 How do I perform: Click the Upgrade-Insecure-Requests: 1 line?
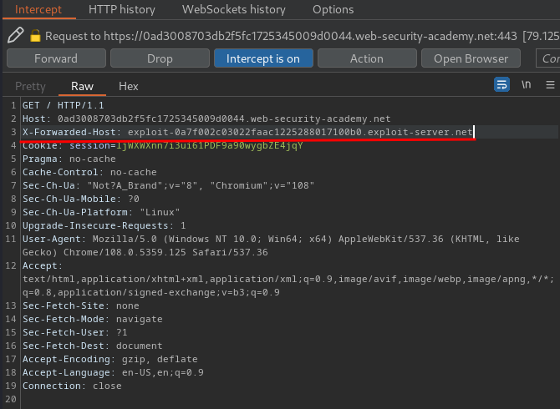[104, 225]
